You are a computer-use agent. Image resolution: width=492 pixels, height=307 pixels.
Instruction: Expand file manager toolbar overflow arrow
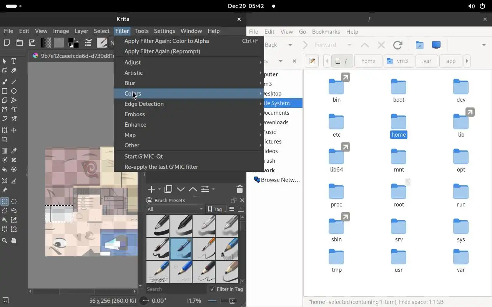click(x=484, y=45)
